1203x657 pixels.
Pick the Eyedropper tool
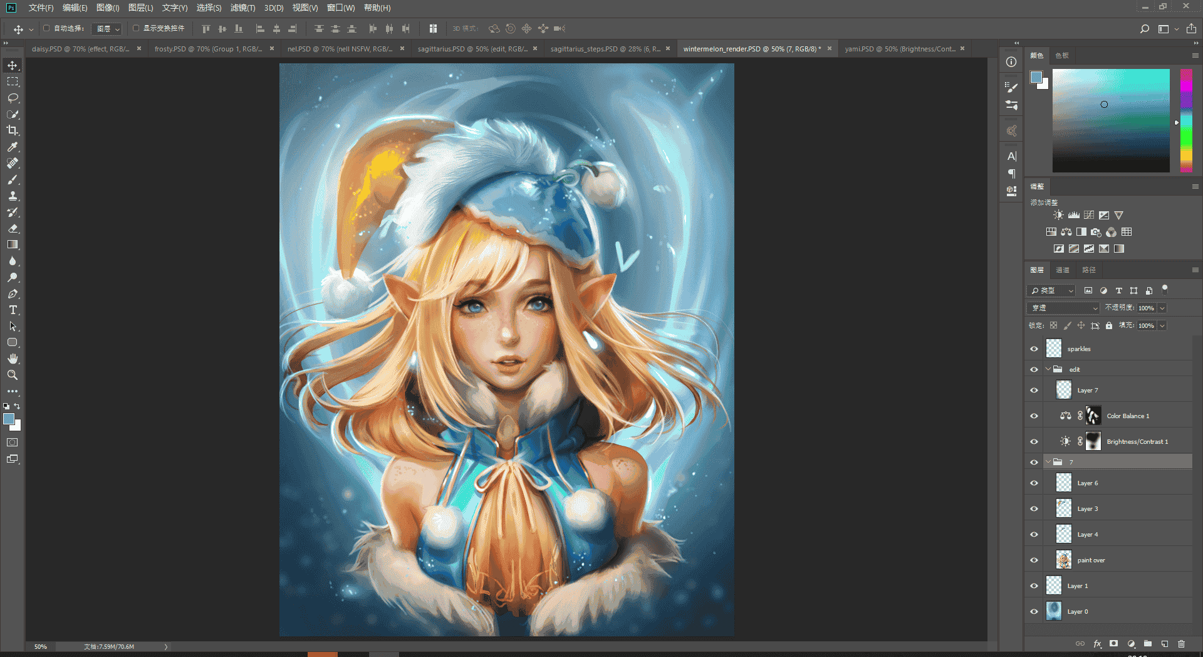13,147
